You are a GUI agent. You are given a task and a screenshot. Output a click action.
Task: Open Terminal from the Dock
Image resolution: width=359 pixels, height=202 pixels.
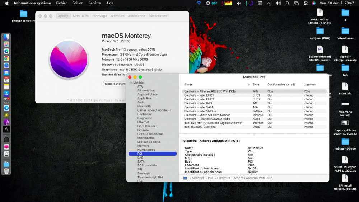[x=6, y=140]
